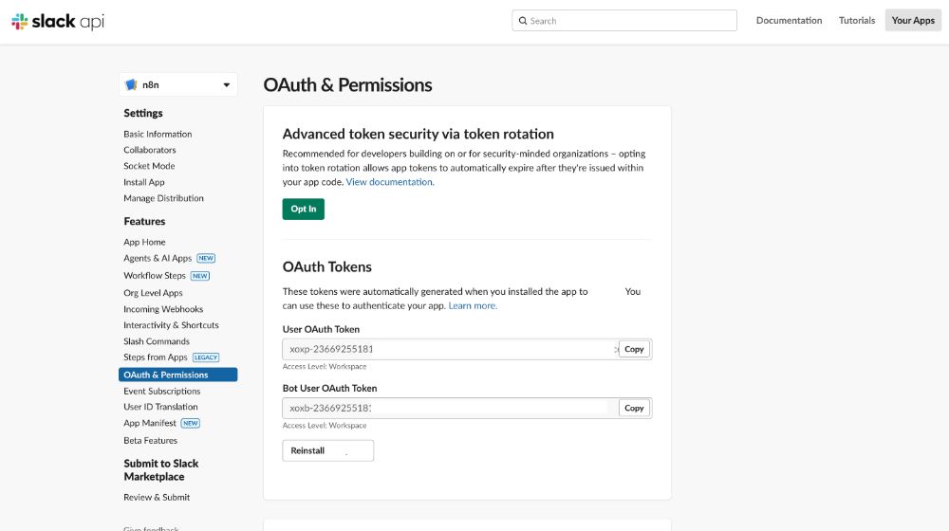This screenshot has height=531, width=949.
Task: Click NEW badge beside Workflow Steps
Action: (x=199, y=276)
